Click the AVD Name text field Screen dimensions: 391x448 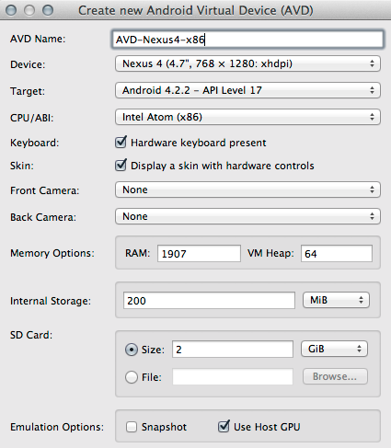pyautogui.click(x=247, y=40)
